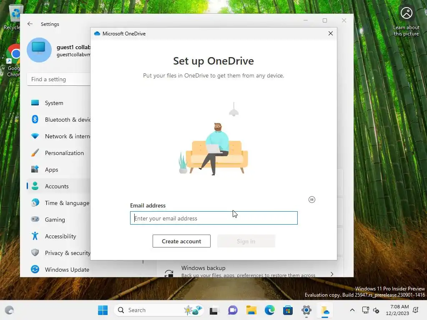Open the notification bell icon
Image resolution: width=427 pixels, height=320 pixels.
click(416, 310)
